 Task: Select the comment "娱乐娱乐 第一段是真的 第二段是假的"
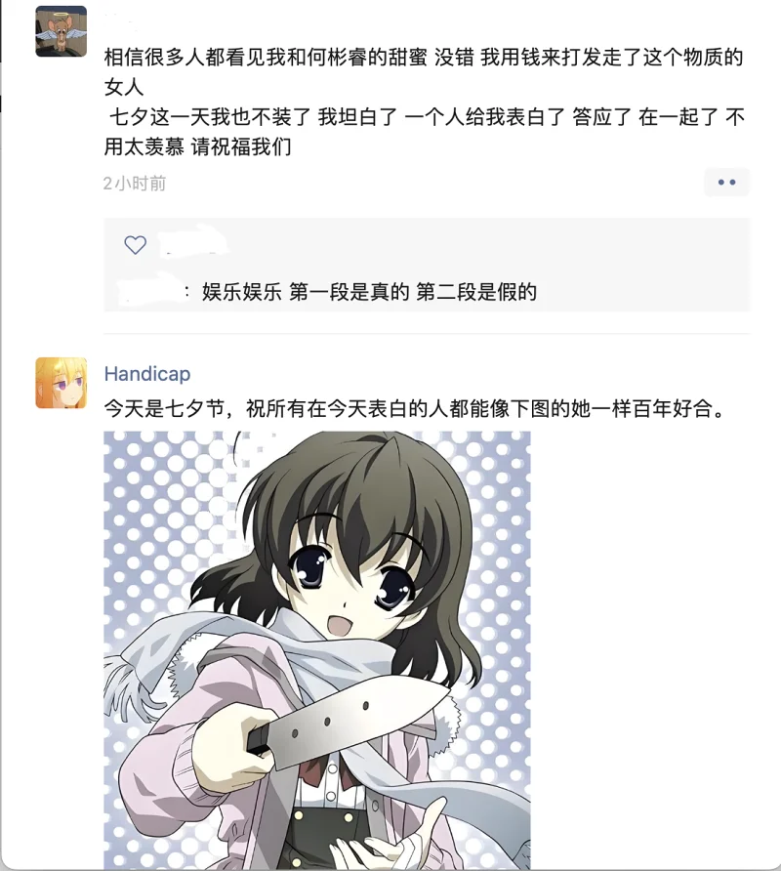(x=369, y=292)
